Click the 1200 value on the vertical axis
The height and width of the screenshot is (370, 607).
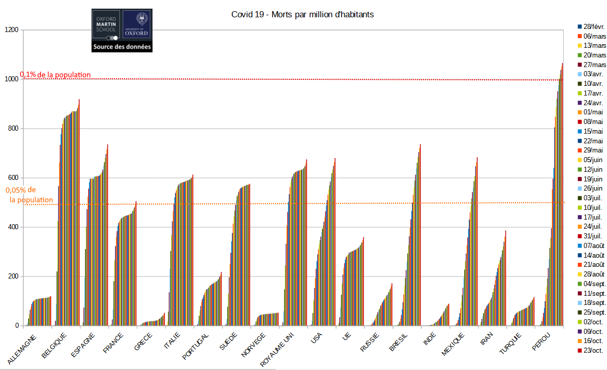(x=12, y=30)
